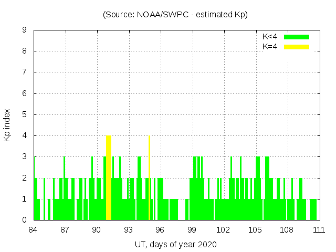
Task: Click y-axis tick label 4
Action: click(24, 135)
